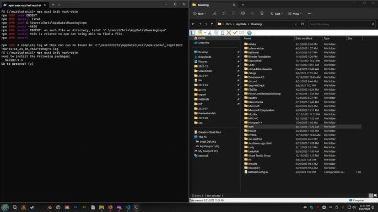Click the Copy icon in Explorer toolbar
Viewport: 378px width, 212px height.
coord(224,14)
